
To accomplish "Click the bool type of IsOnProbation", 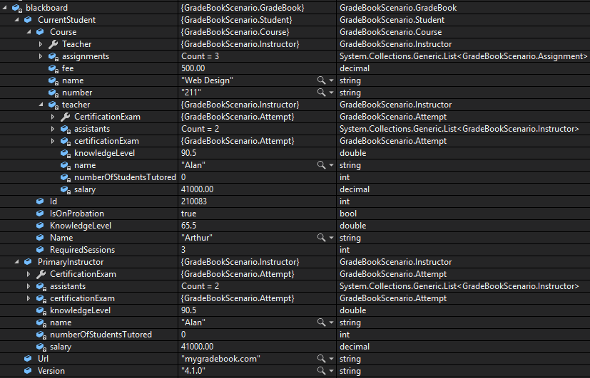I will click(348, 214).
